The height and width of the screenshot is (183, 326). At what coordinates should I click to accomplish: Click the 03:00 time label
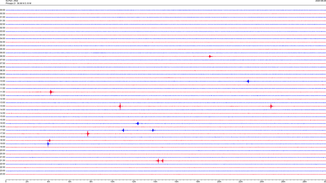[2, 31]
